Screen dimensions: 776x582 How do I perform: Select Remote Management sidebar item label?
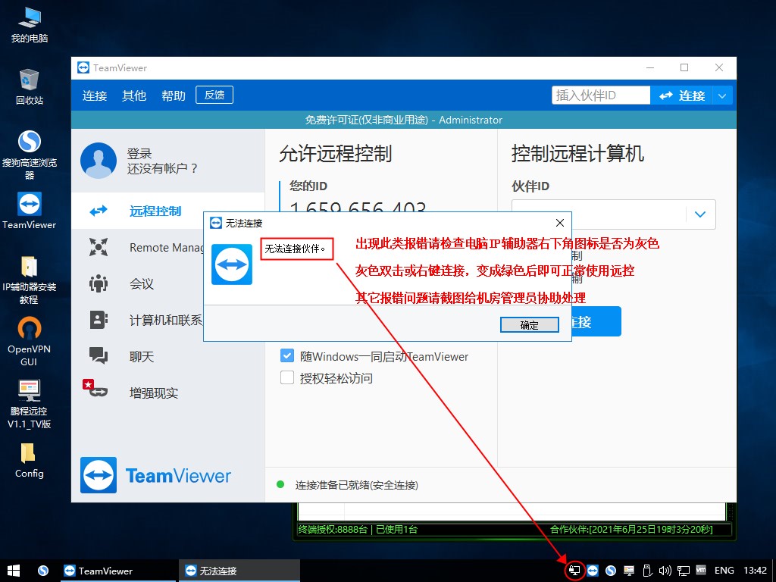(x=166, y=248)
